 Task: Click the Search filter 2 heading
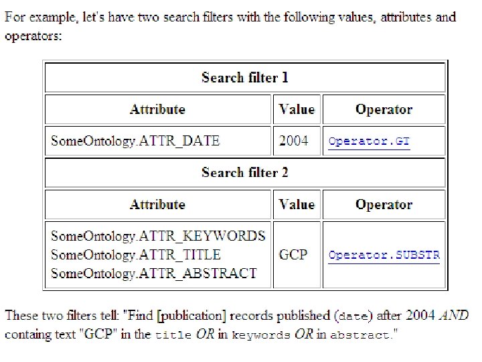pyautogui.click(x=244, y=173)
